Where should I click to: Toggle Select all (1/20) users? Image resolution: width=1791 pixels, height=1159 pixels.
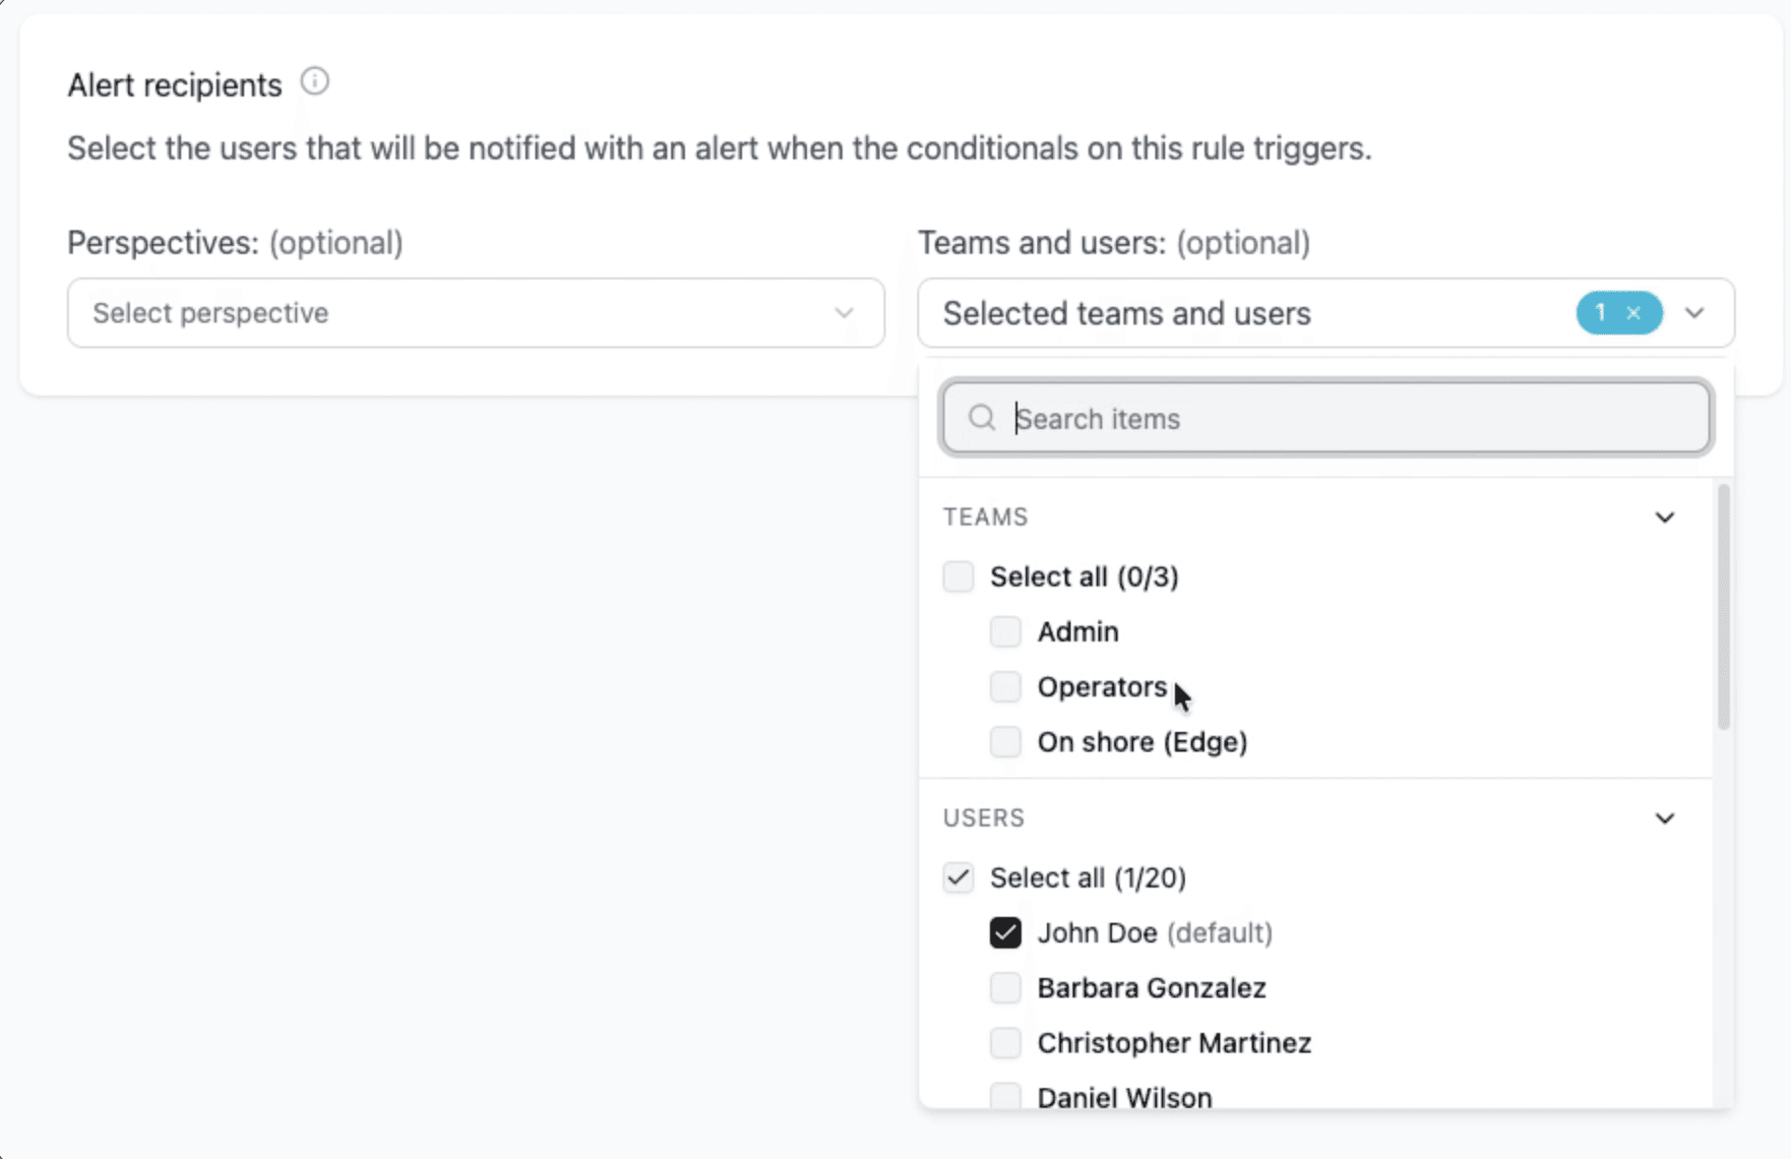(958, 878)
